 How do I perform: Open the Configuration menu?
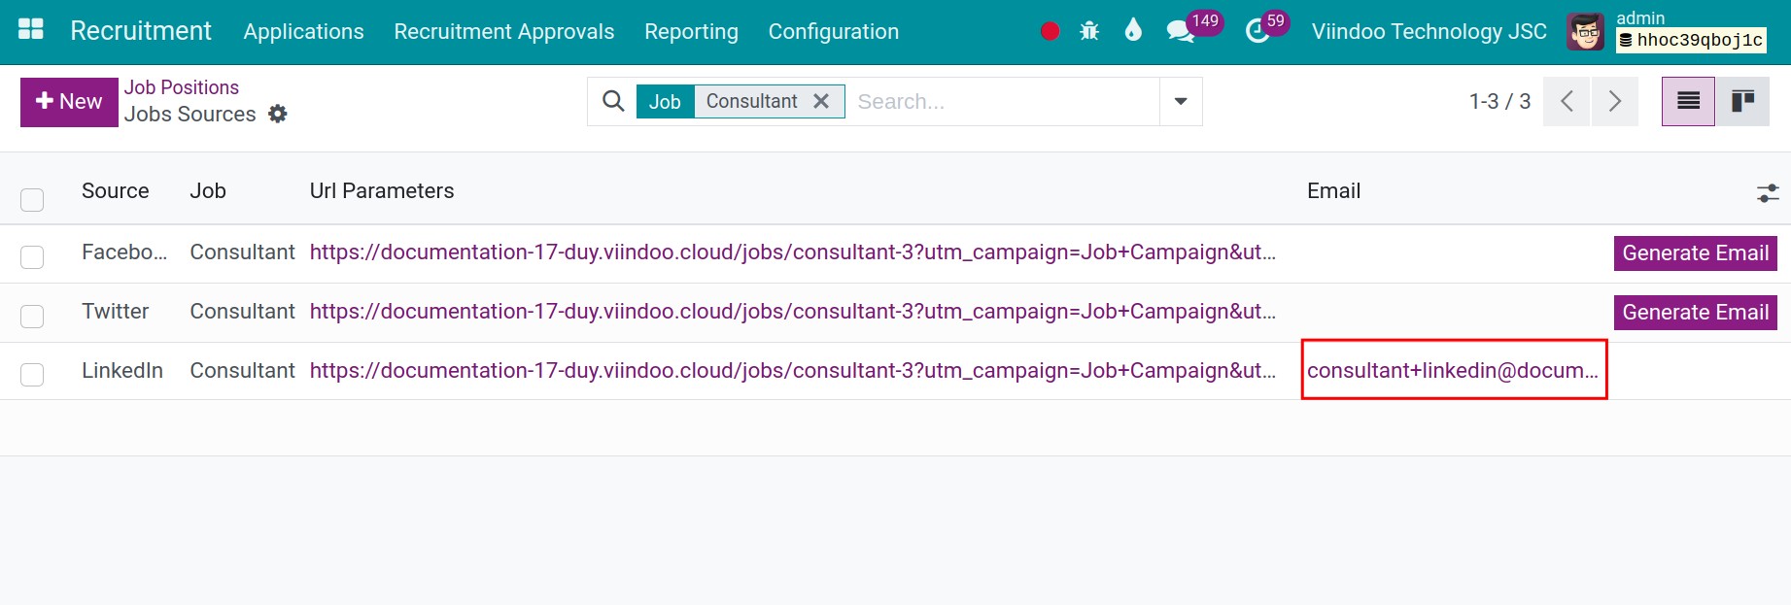coord(834,32)
